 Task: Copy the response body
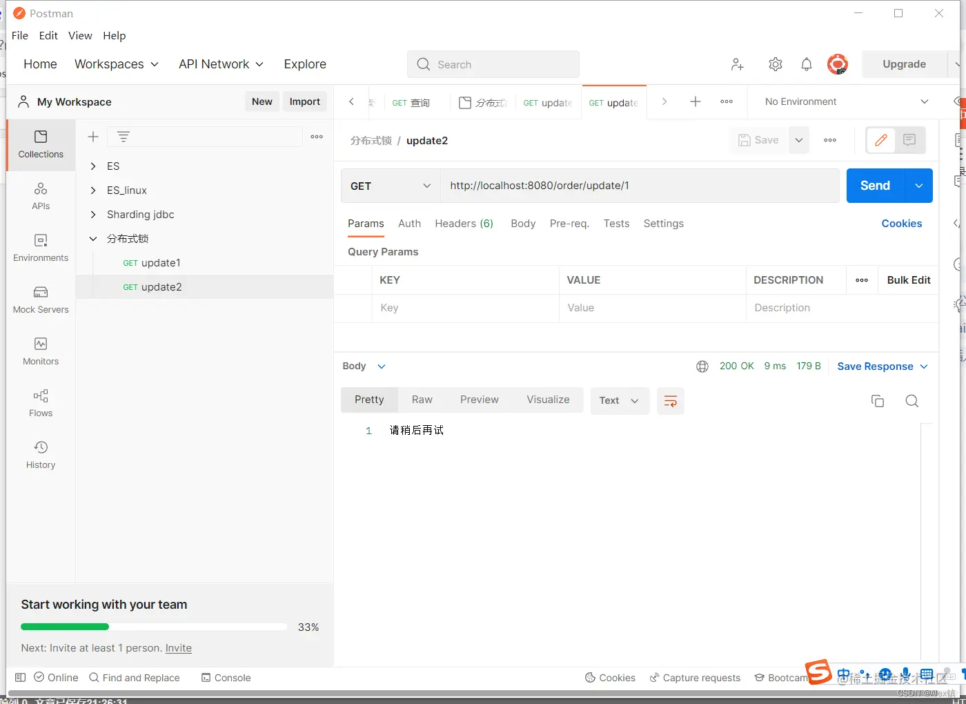coord(878,401)
